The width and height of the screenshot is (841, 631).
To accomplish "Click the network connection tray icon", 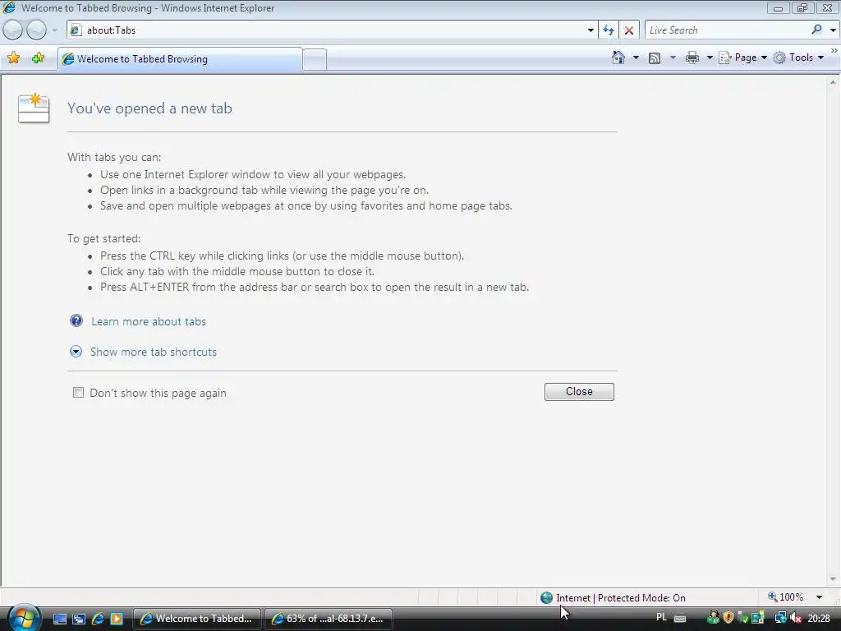I will tap(780, 618).
